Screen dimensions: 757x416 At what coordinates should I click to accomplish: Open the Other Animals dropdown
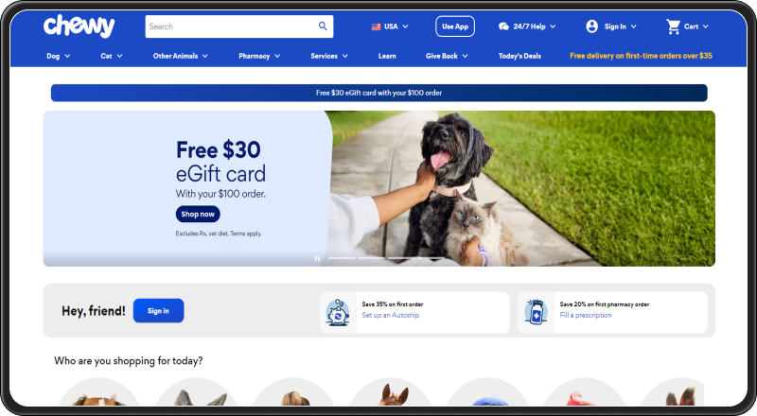(181, 56)
